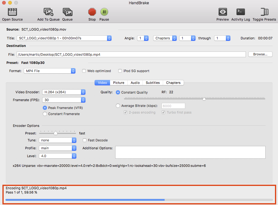Switch to Average Bitrate (kbps) mode
This screenshot has height=205, width=278.
(118, 106)
